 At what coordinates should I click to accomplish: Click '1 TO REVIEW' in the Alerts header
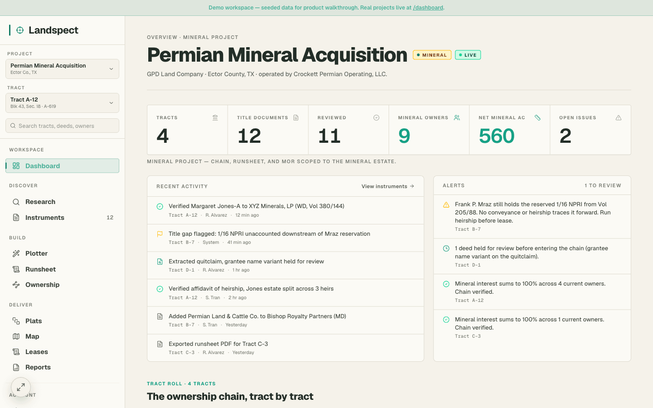603,185
